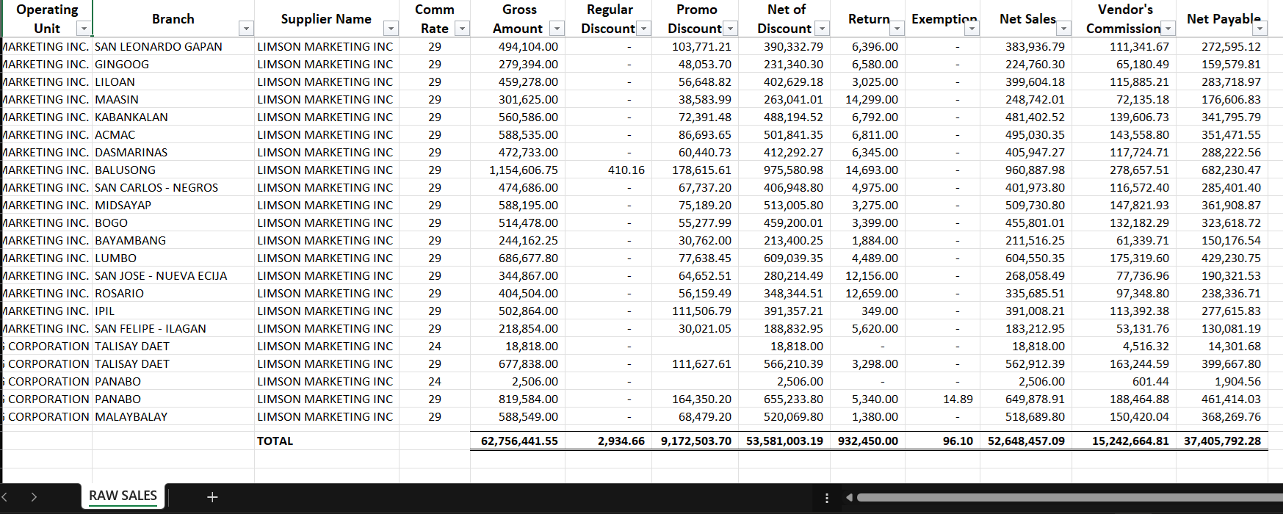Image resolution: width=1283 pixels, height=514 pixels.
Task: Open the Operating Unit filter dropdown
Action: [x=84, y=29]
